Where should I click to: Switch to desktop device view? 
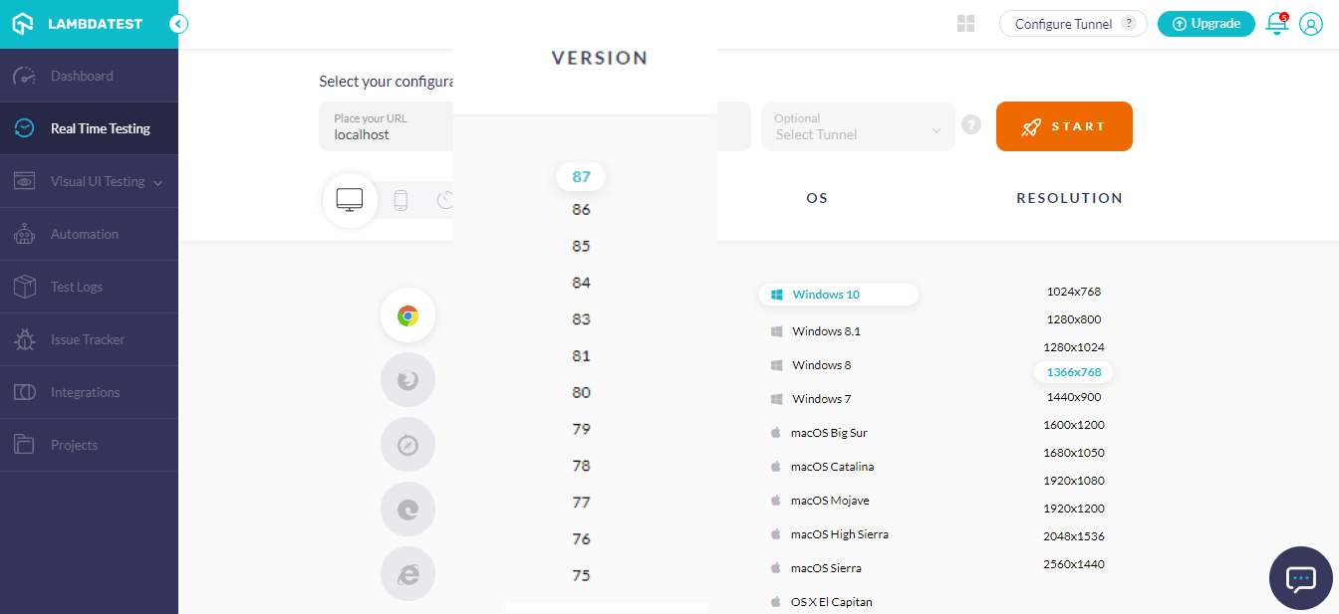[350, 200]
